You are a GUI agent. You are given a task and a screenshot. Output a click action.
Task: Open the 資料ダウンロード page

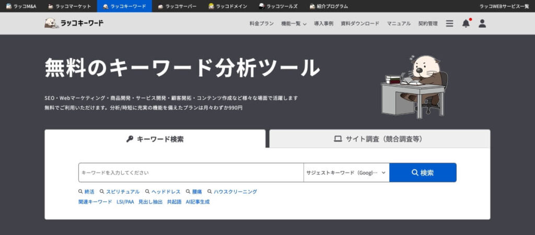(360, 23)
